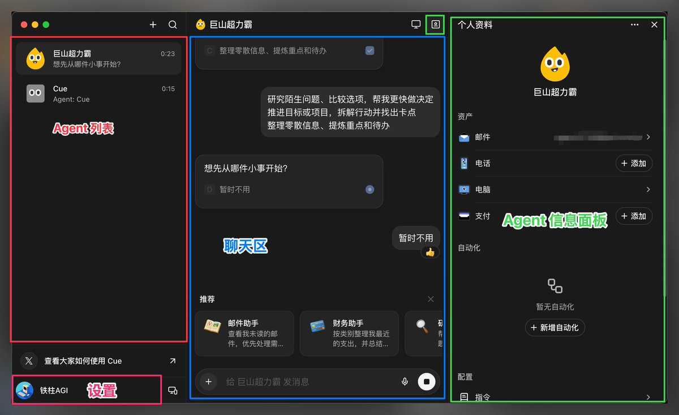The image size is (679, 415).
Task: Click the 新增自动化 button
Action: pyautogui.click(x=555, y=327)
